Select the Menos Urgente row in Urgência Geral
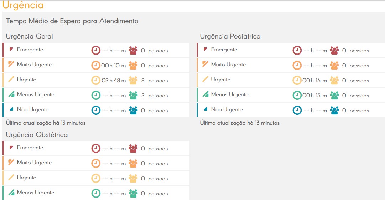This screenshot has height=200, width=385. coord(96,95)
